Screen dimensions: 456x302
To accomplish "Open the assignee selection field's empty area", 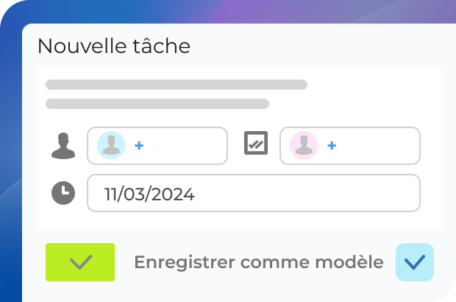I will (x=184, y=146).
